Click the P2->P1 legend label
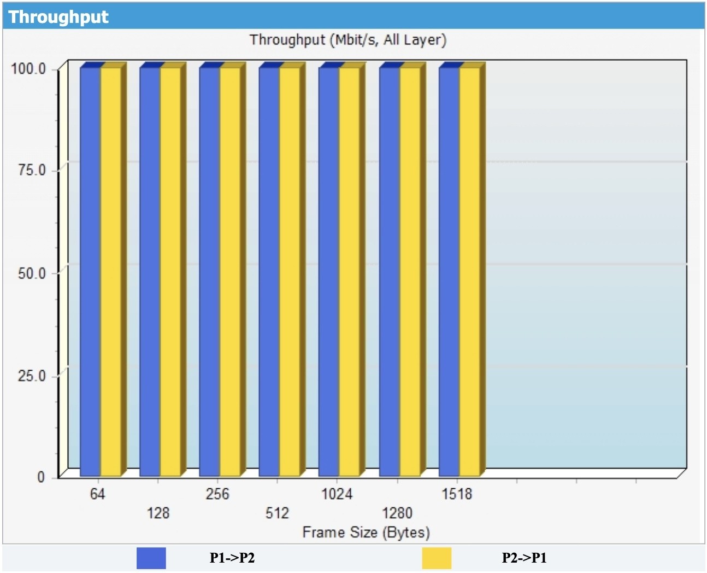Screen dimensions: 707x573 [x=524, y=558]
